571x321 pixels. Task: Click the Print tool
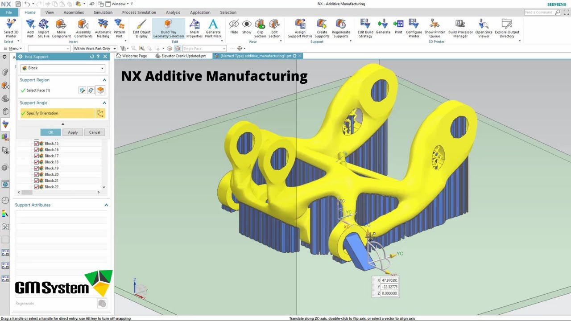click(398, 27)
